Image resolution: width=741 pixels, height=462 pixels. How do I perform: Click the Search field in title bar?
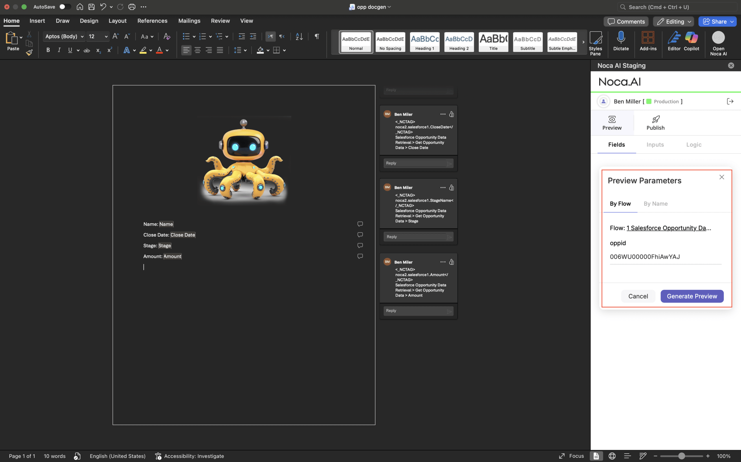point(677,7)
